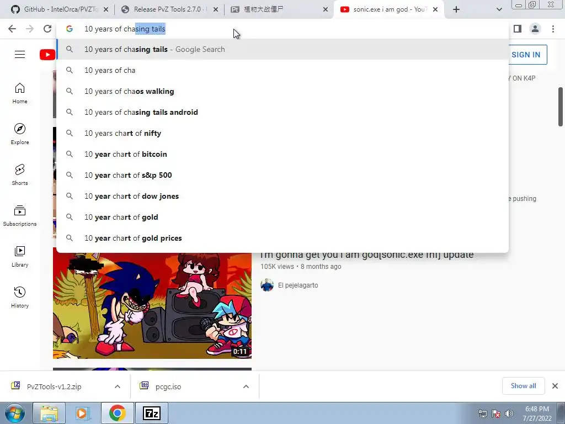
Task: Close the Release PvZ Tools tab
Action: pyautogui.click(x=216, y=10)
